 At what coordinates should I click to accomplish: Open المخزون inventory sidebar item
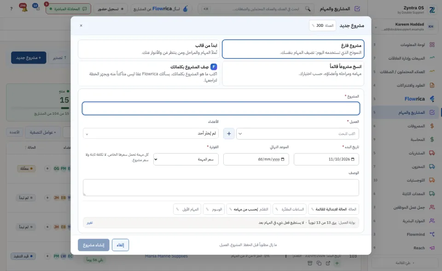click(405, 166)
